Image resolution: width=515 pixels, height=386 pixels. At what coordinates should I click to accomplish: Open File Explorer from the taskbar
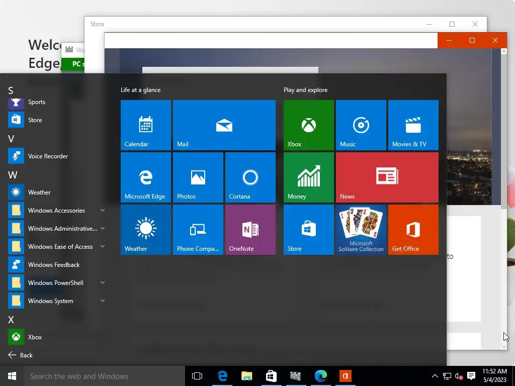[246, 376]
